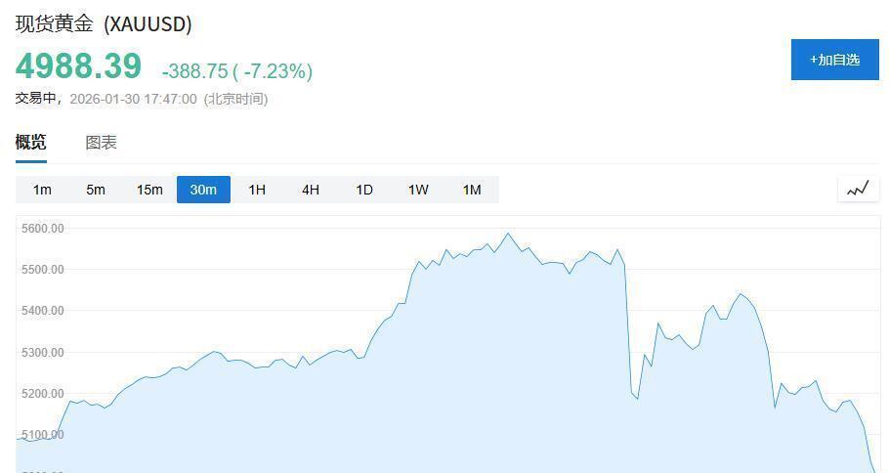Click the line chart type icon

[858, 190]
